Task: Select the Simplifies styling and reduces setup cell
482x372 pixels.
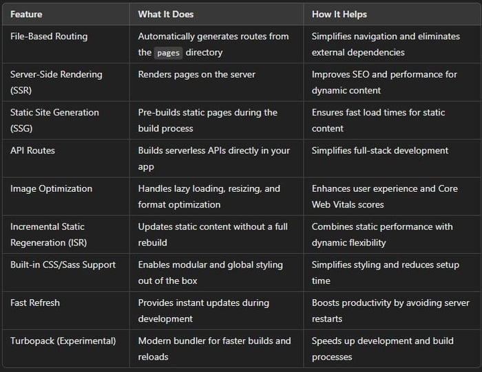Action: [392, 272]
